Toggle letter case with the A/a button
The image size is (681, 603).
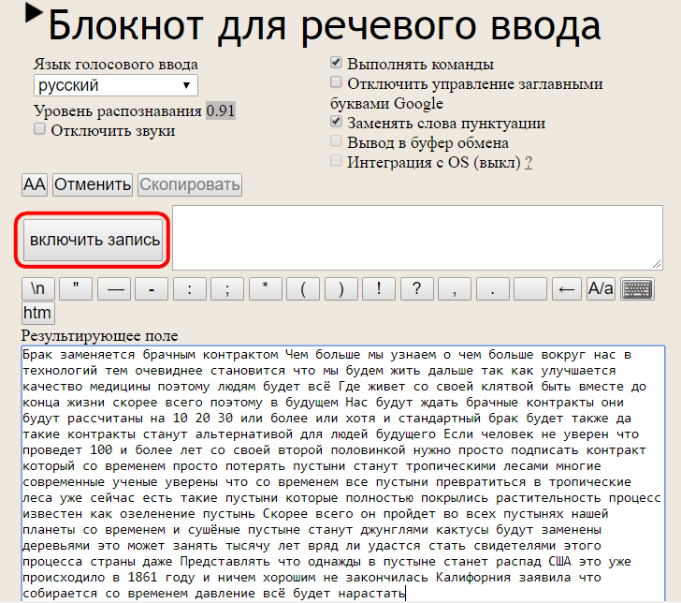pyautogui.click(x=601, y=289)
